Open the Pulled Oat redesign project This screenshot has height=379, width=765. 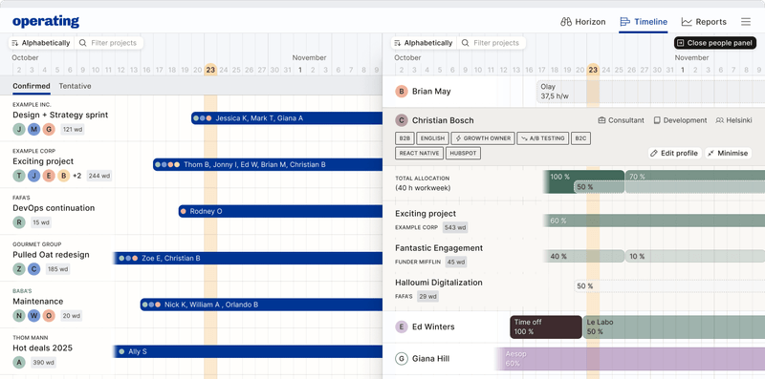click(52, 255)
